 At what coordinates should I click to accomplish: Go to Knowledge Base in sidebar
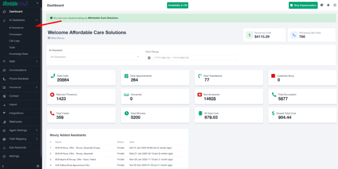coord(18,54)
